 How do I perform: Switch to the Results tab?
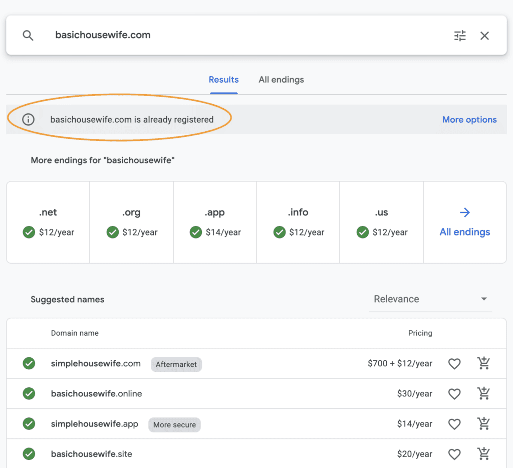click(x=224, y=80)
